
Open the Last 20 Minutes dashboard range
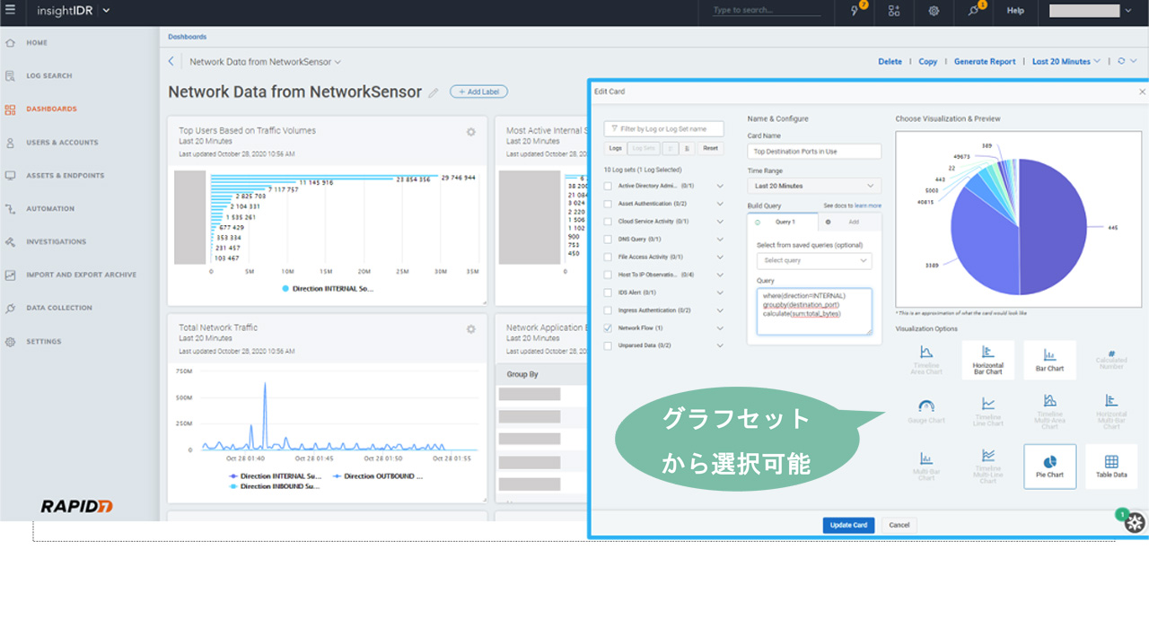tap(1066, 61)
